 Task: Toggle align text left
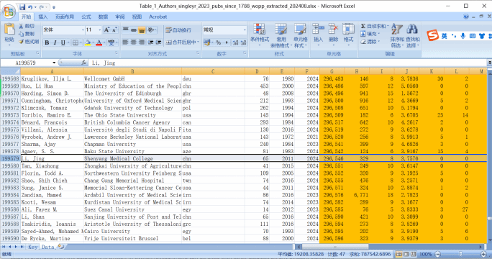[125, 42]
